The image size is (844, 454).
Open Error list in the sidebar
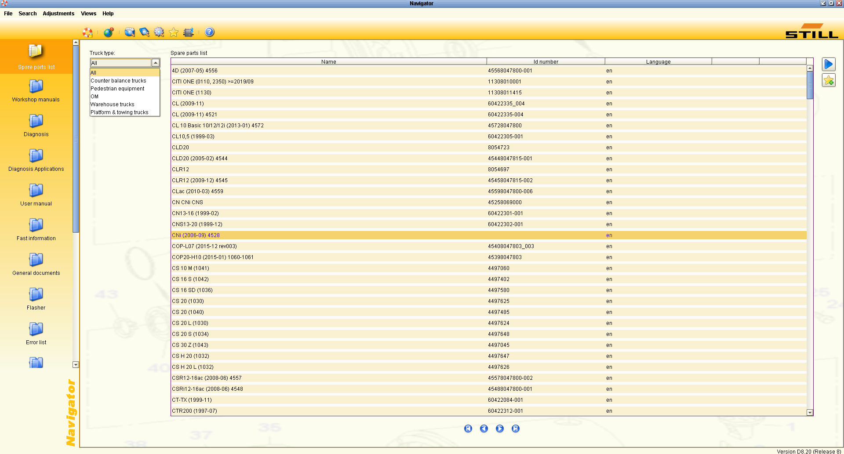coord(36,334)
